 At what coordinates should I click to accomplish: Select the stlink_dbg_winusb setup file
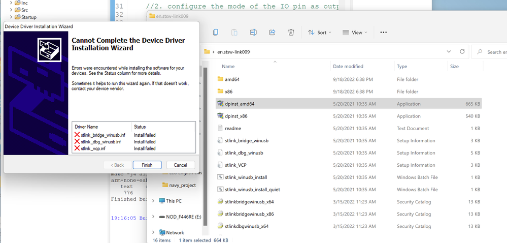(x=349, y=153)
